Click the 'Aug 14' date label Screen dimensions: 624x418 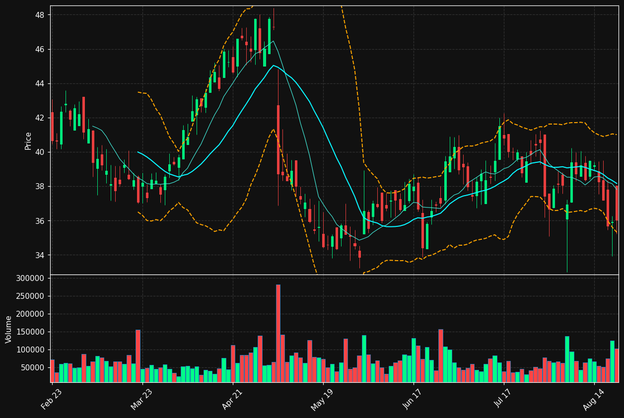point(594,399)
